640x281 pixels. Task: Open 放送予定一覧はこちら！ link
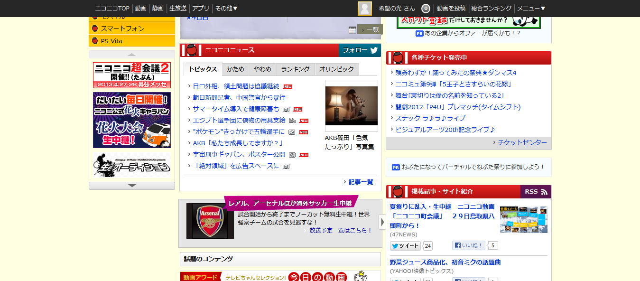[341, 231]
